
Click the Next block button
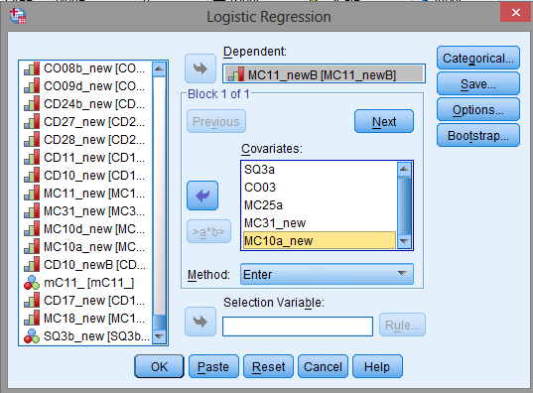(x=384, y=121)
